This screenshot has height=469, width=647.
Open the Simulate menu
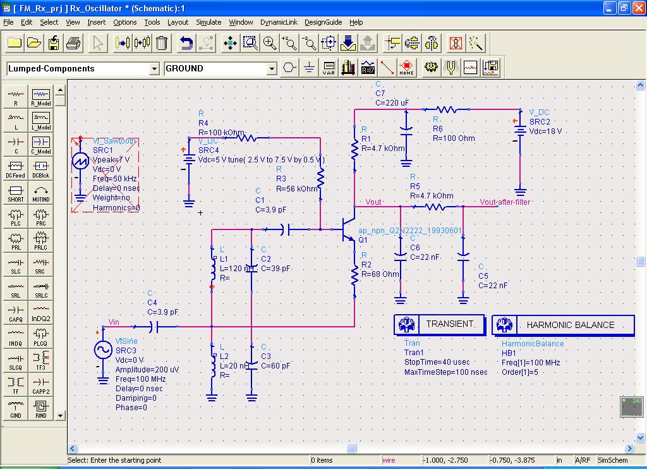209,22
